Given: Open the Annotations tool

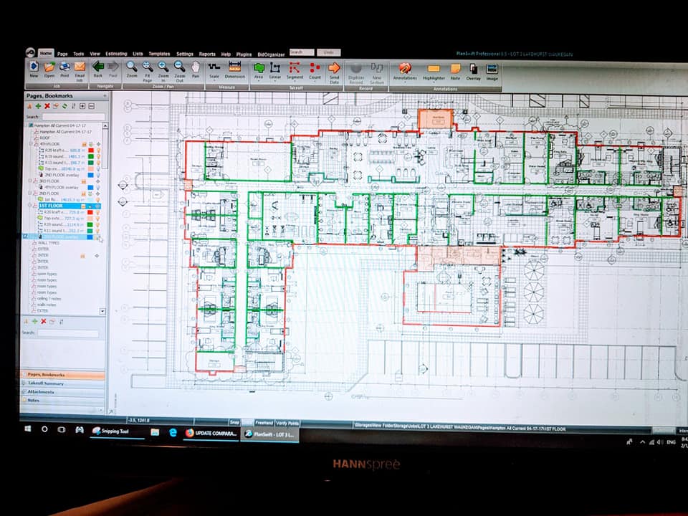Looking at the screenshot, I should (x=404, y=69).
